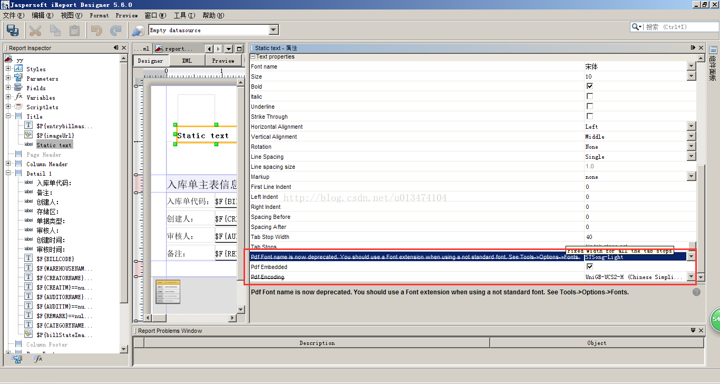Open the Rotation dropdown

(692, 146)
